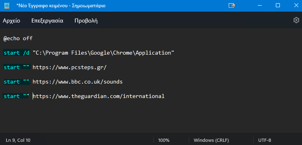Click the Notepad app icon in title bar

tap(7, 6)
